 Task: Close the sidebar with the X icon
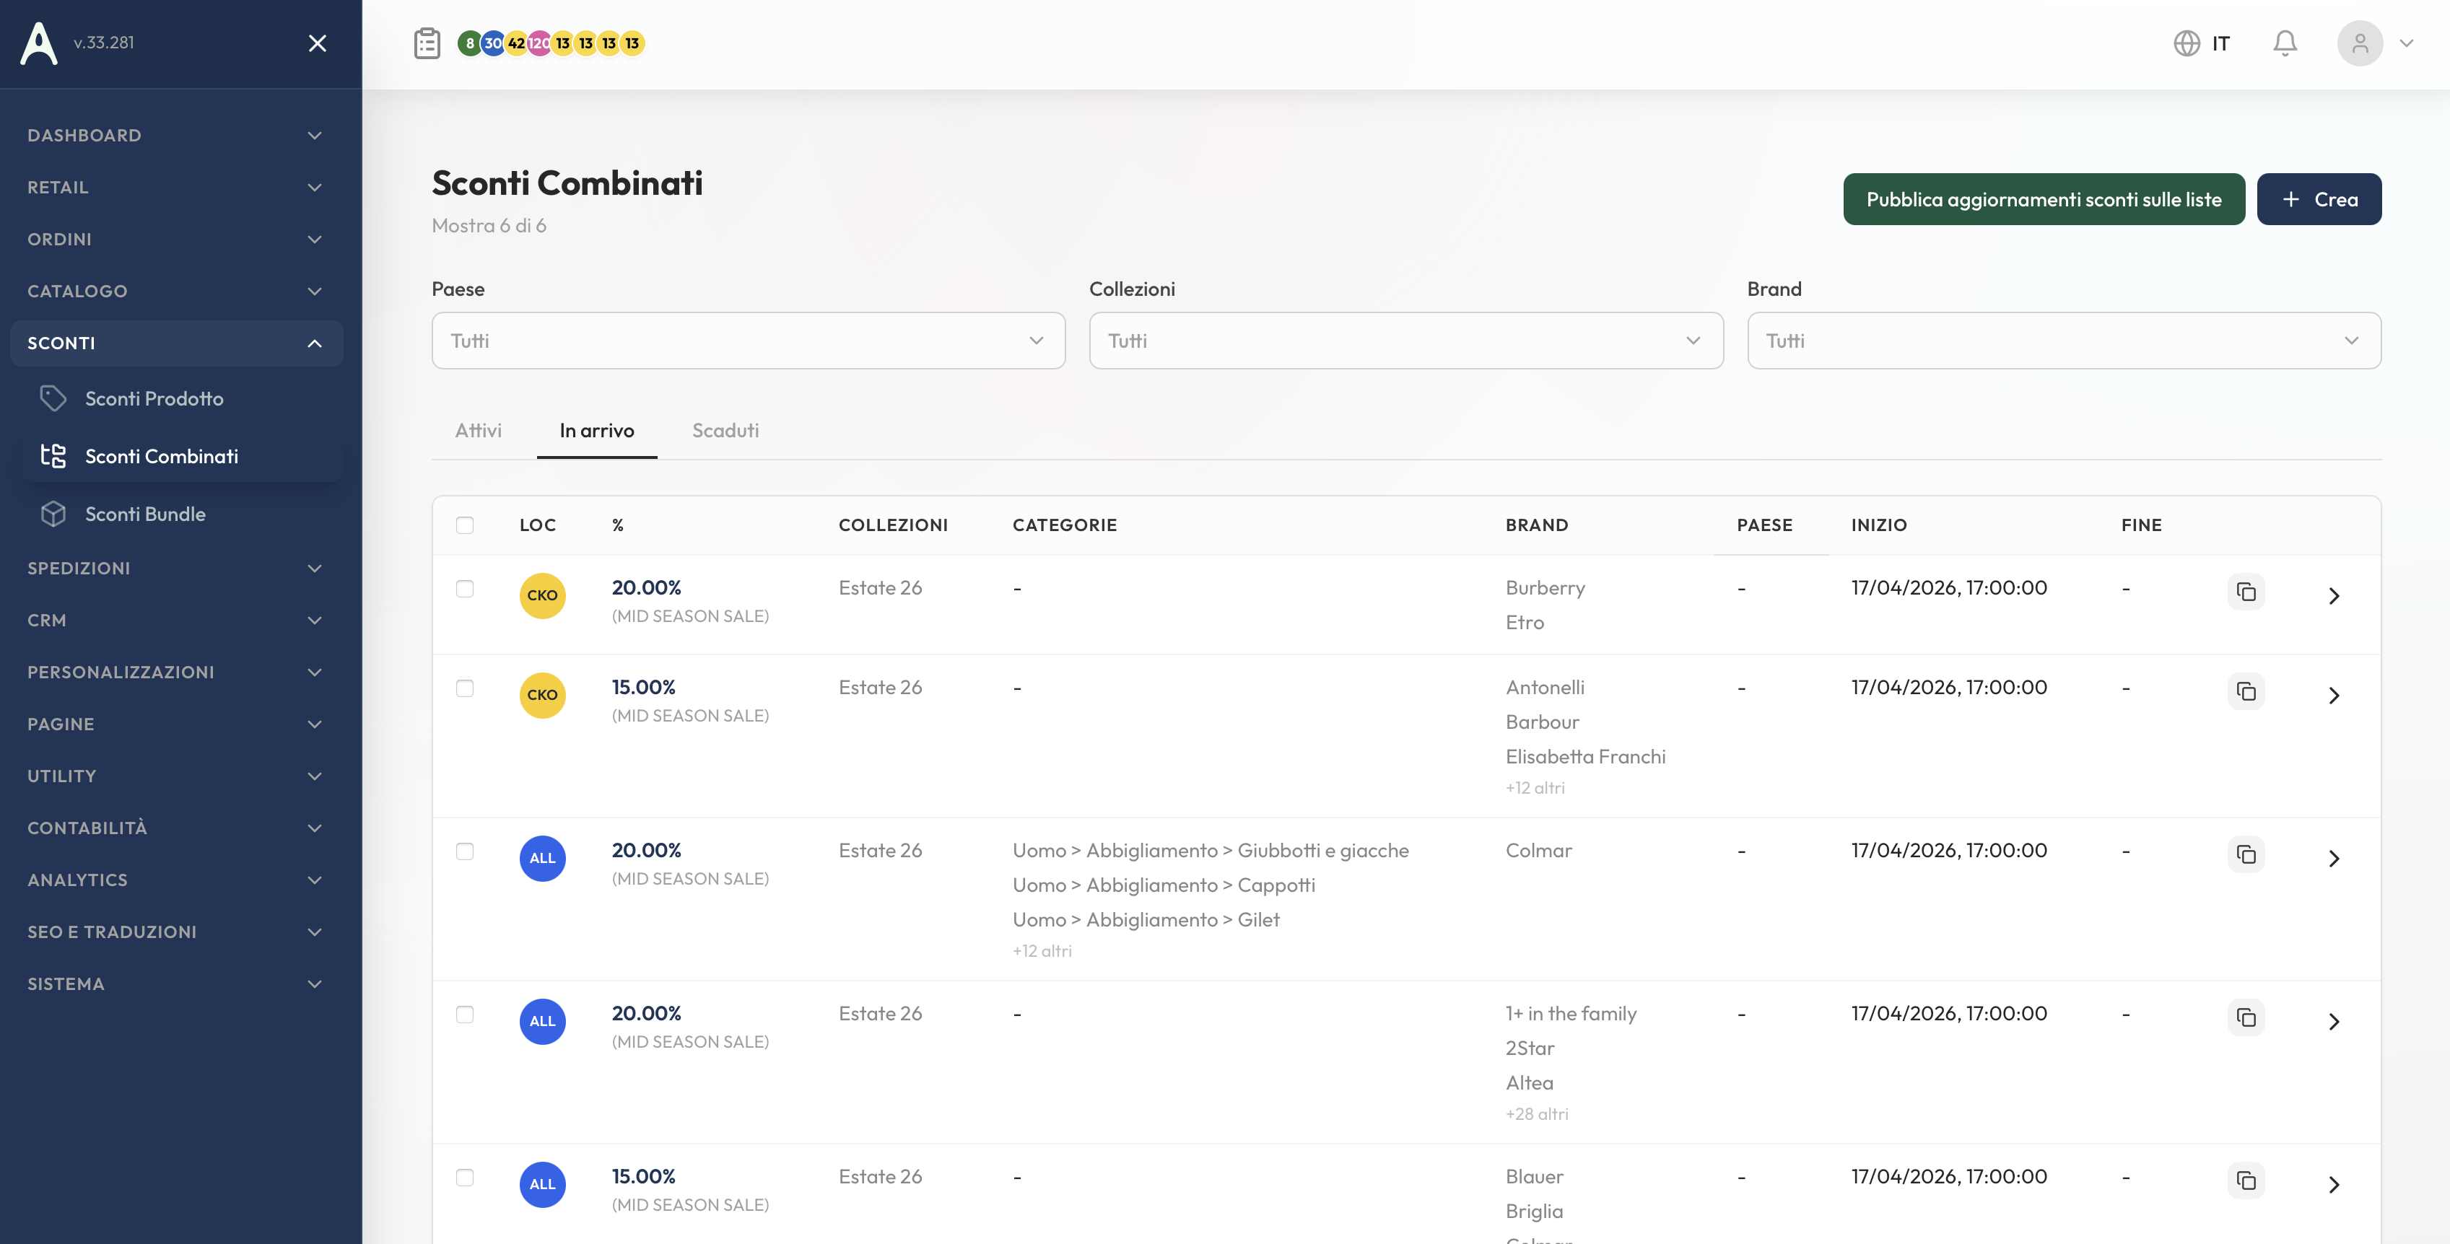click(x=318, y=43)
